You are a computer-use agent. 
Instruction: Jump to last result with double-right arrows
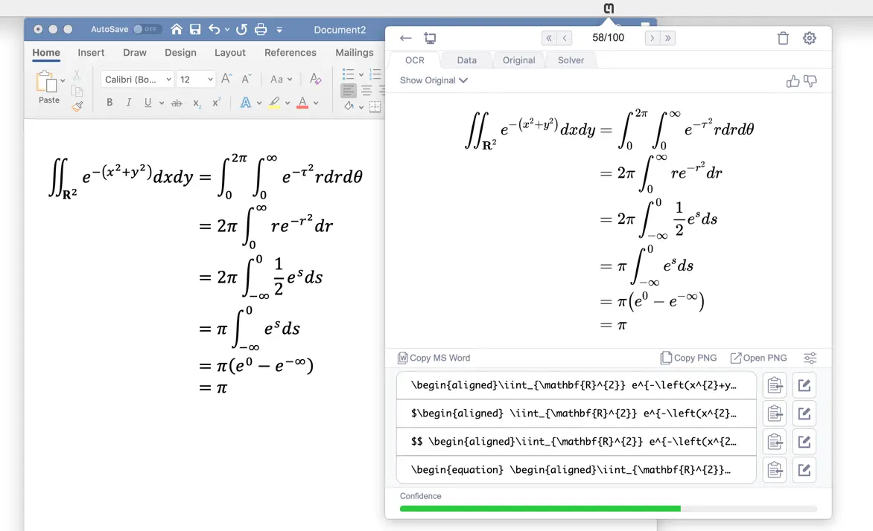(x=667, y=38)
